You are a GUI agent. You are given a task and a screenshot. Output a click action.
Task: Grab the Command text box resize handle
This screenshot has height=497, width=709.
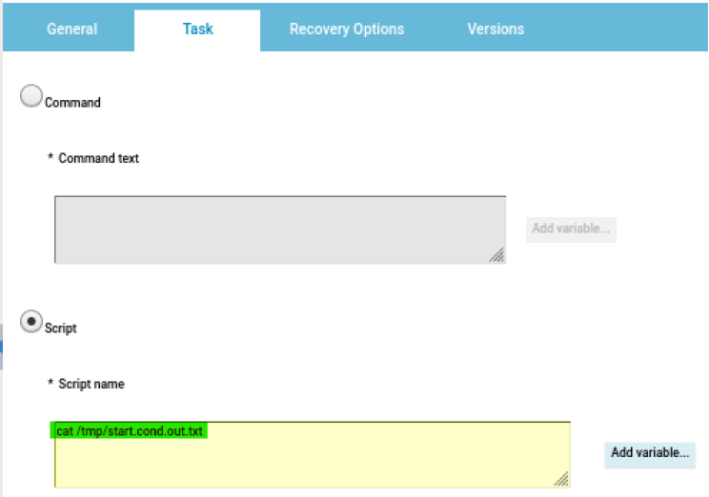pyautogui.click(x=496, y=254)
